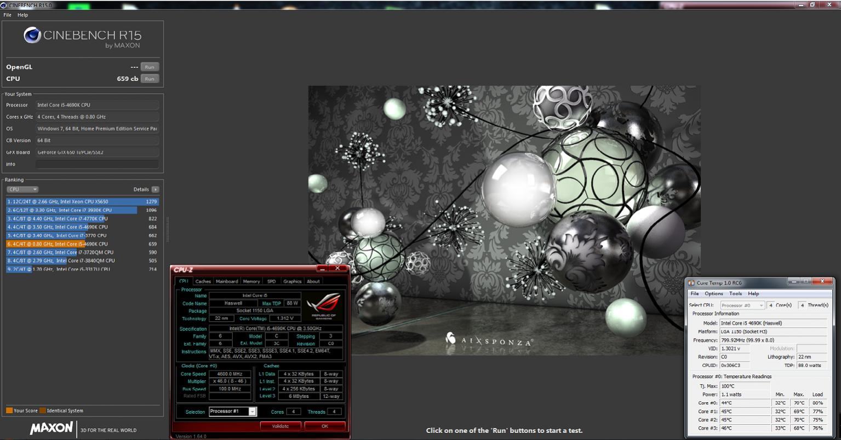
Task: Open the CPU ranking type dropdown
Action: [x=22, y=189]
